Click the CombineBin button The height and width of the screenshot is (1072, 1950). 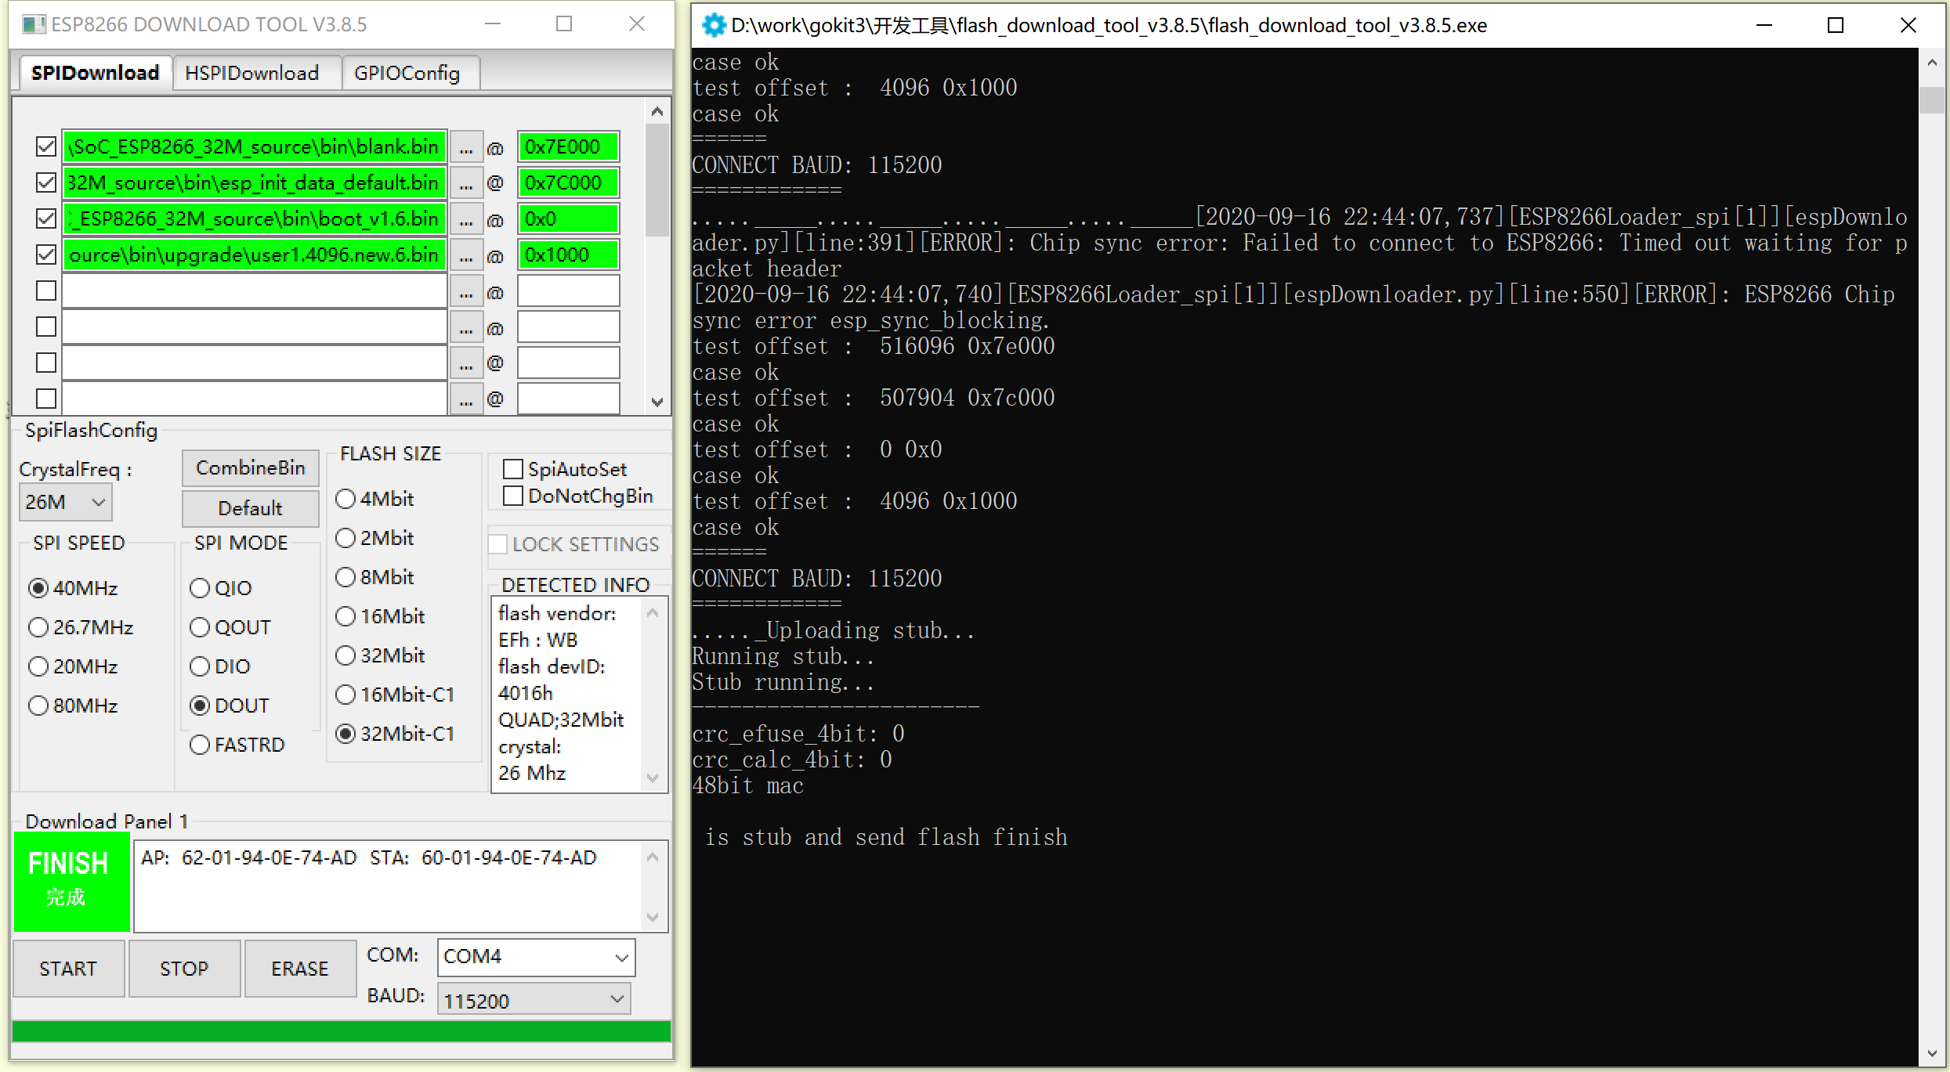250,467
